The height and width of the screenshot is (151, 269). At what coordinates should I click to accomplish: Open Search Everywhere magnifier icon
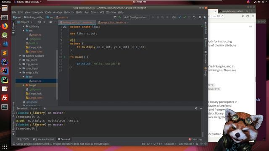pyautogui.click(x=200, y=17)
